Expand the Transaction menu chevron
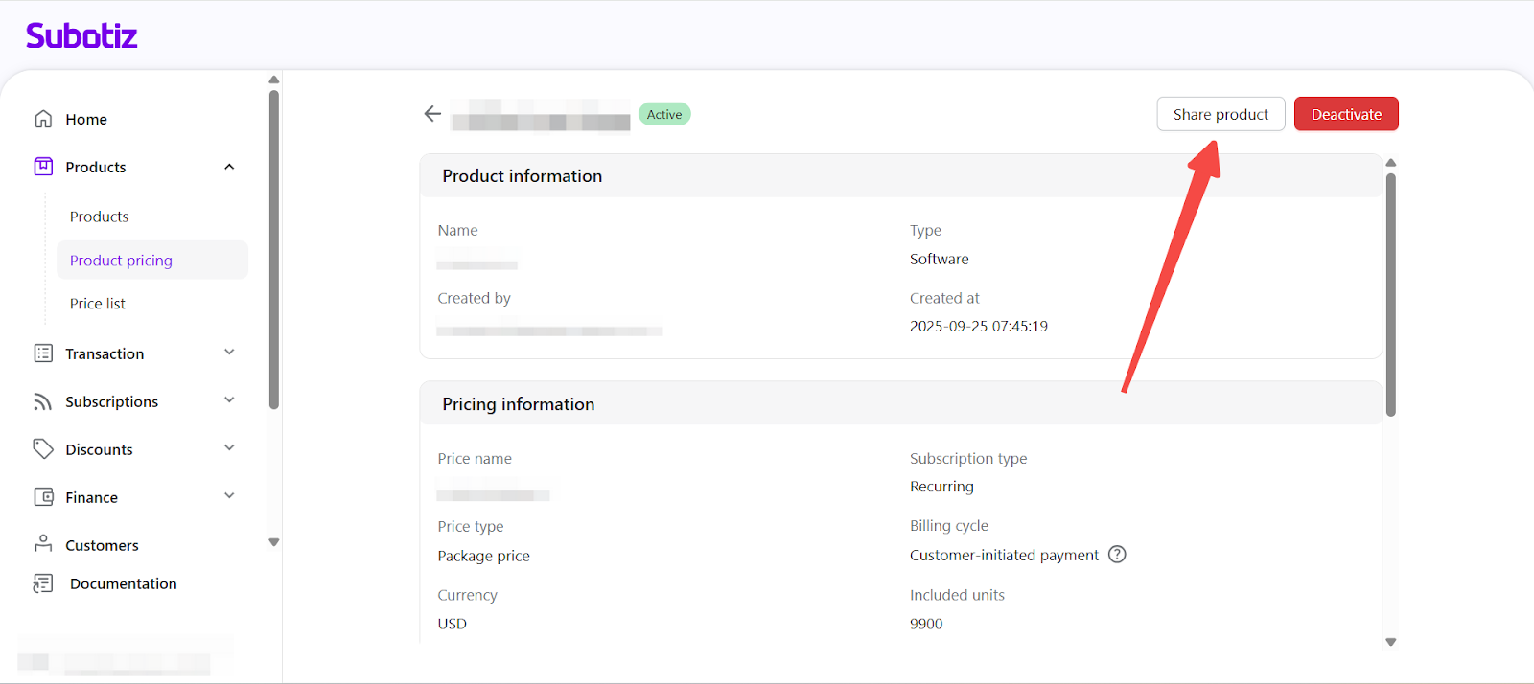Image resolution: width=1534 pixels, height=684 pixels. [x=229, y=353]
